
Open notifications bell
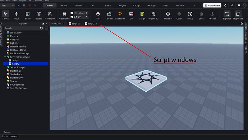(x=239, y=5)
